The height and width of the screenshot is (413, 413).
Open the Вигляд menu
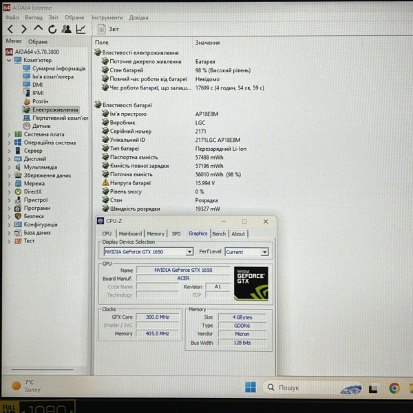pyautogui.click(x=34, y=18)
